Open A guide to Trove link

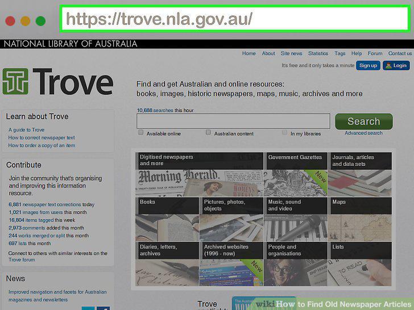(x=26, y=129)
